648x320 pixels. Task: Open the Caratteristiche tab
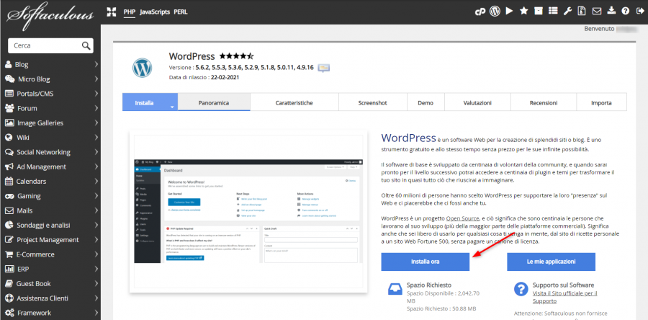point(294,102)
